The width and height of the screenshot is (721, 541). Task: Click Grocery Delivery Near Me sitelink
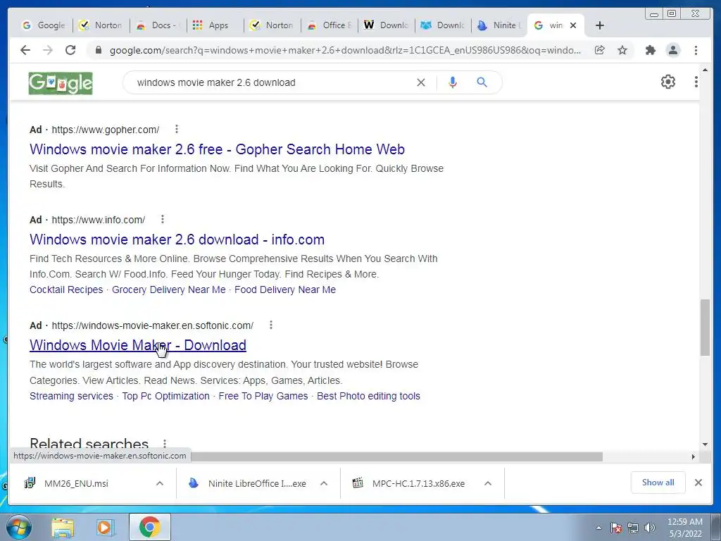(x=169, y=290)
